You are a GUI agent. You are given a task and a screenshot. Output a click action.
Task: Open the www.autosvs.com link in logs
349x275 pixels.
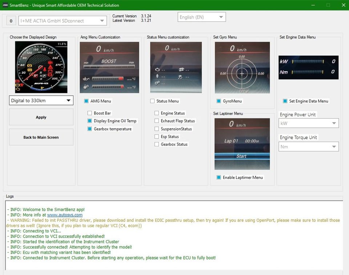click(x=65, y=215)
